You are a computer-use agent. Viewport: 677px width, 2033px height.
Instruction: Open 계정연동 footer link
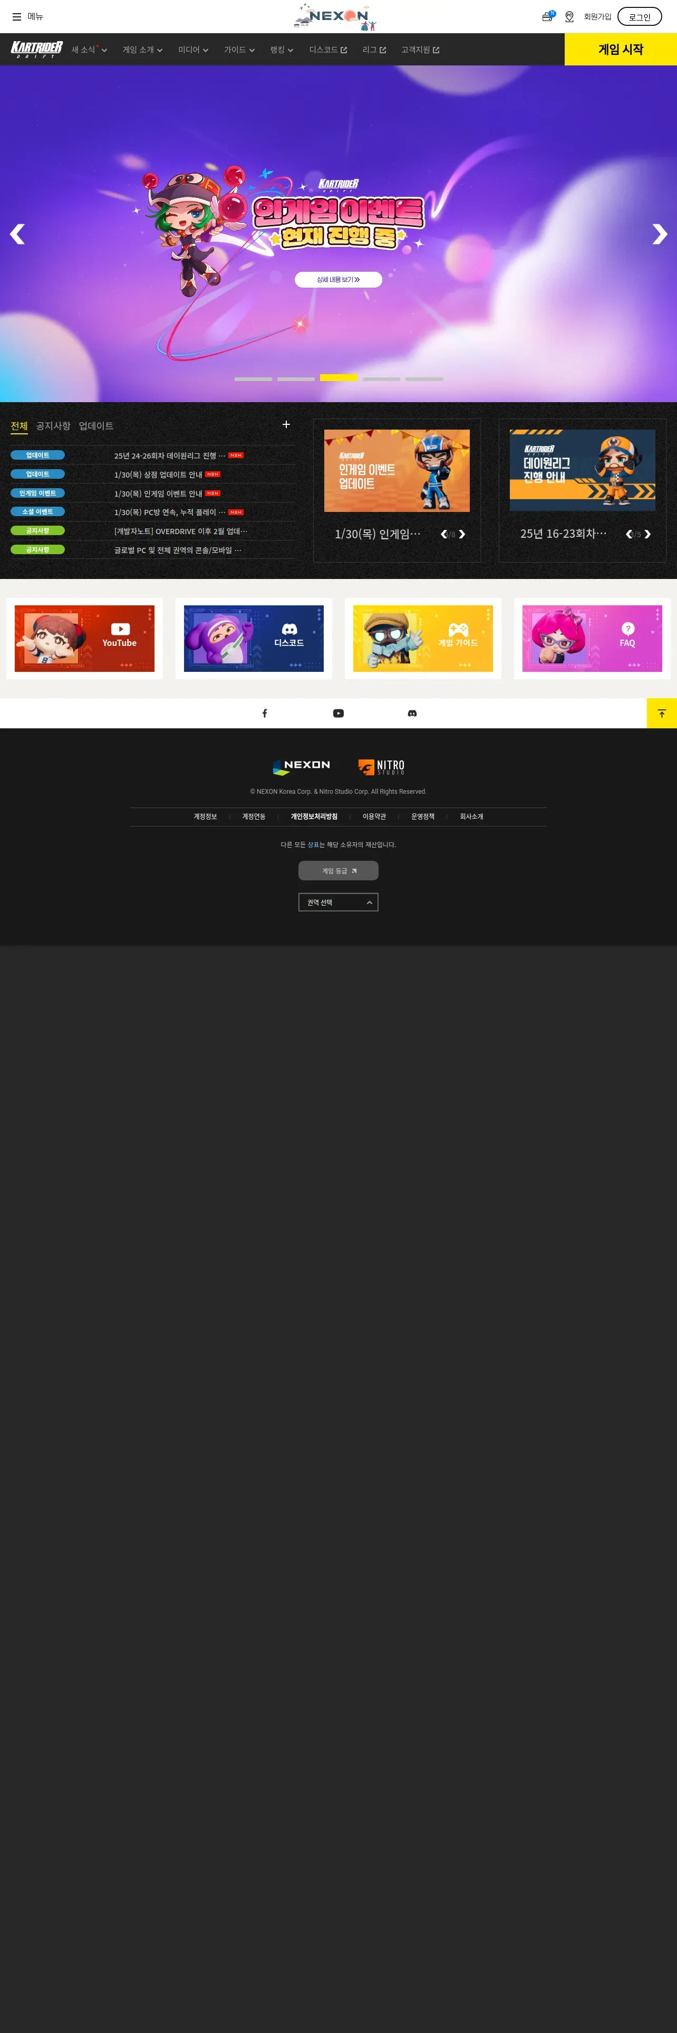click(254, 817)
